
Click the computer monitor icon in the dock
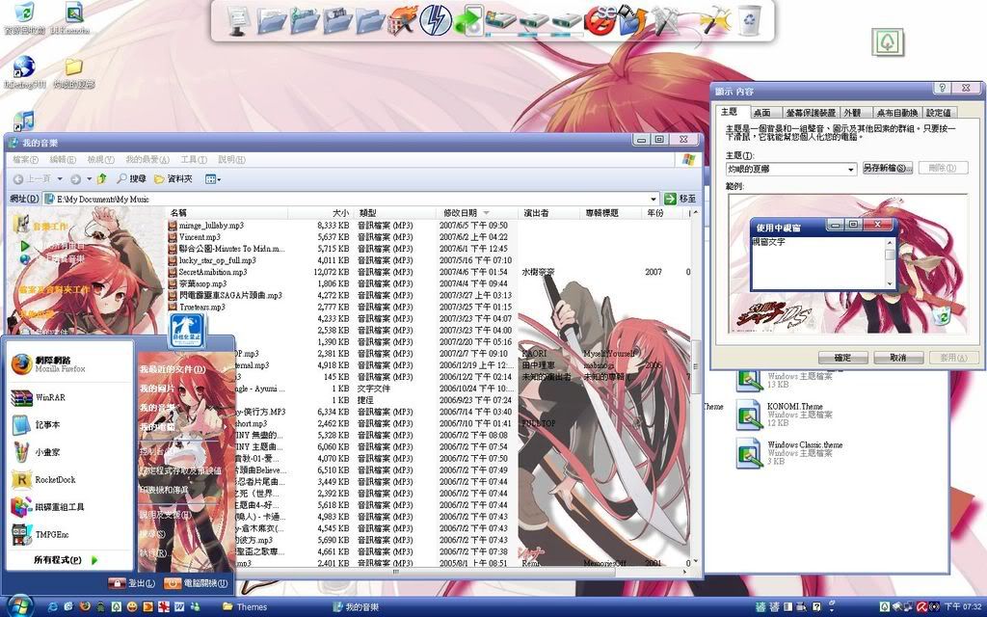pos(239,20)
